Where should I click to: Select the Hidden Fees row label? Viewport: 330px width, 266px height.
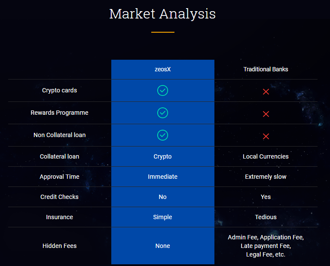coord(59,246)
